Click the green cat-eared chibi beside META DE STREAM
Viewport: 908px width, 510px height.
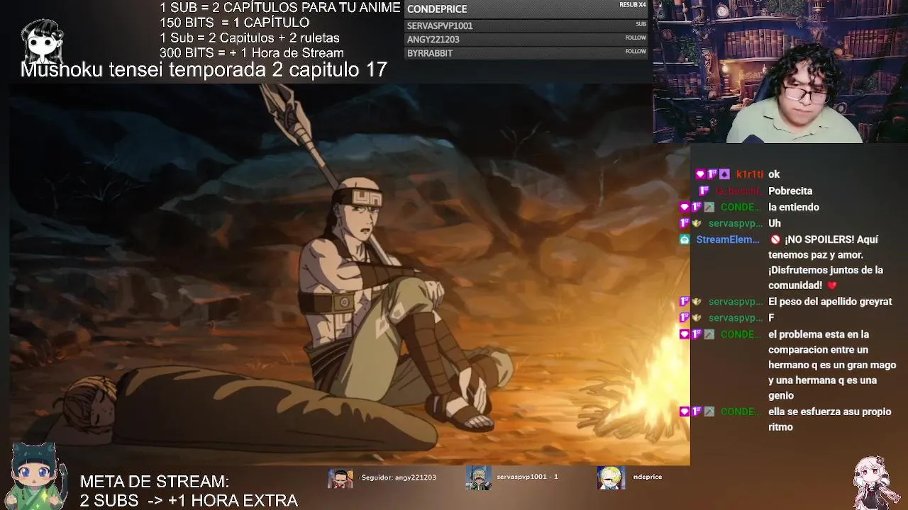(x=37, y=475)
